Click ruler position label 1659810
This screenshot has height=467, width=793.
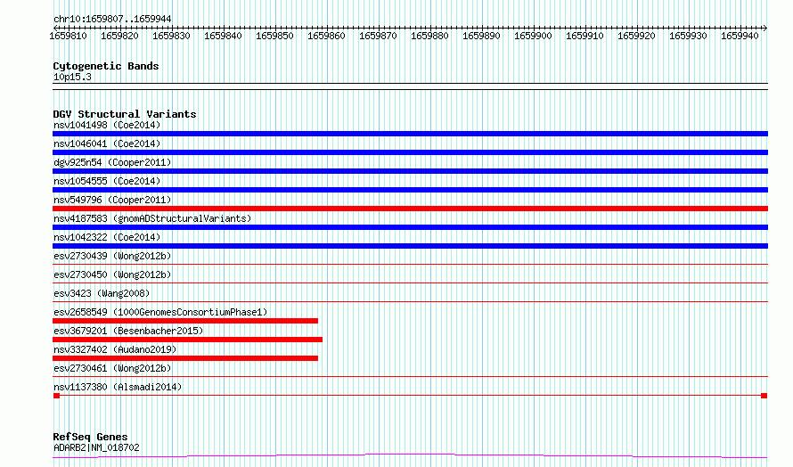[68, 36]
